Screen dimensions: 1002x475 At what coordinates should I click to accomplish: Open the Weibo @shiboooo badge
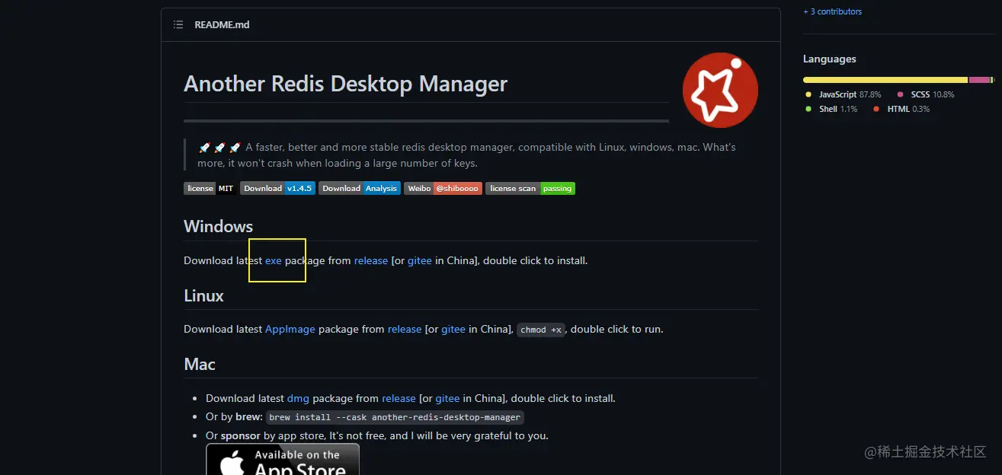(x=443, y=188)
